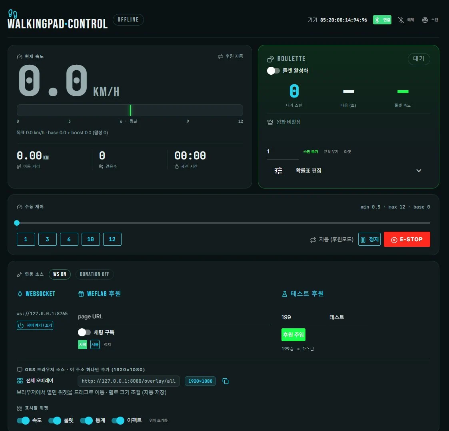Click the 서버 켜기 / 끄기 power button
The width and height of the screenshot is (449, 431).
(35, 326)
